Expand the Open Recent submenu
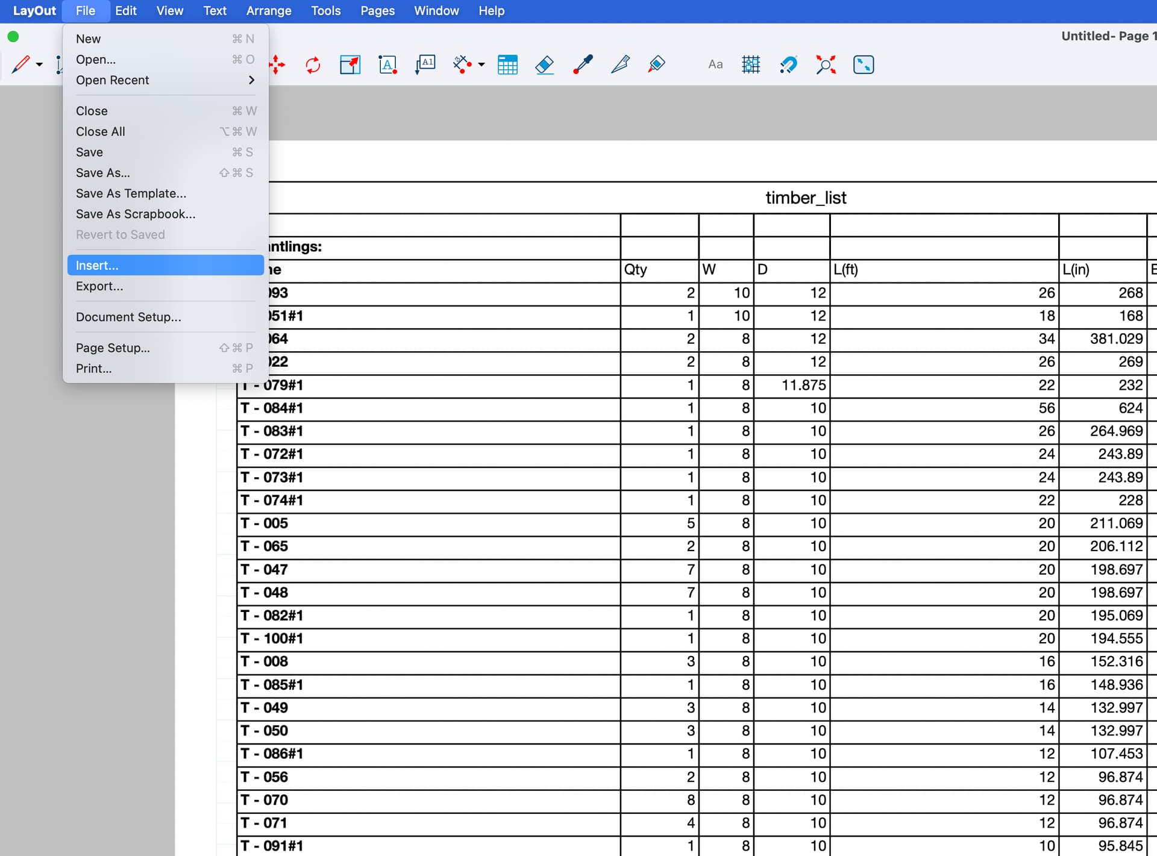The image size is (1157, 856). pyautogui.click(x=165, y=80)
